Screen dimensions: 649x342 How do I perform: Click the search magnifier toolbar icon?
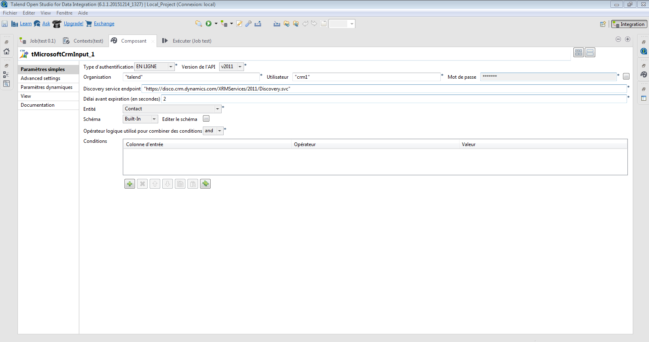coord(198,24)
